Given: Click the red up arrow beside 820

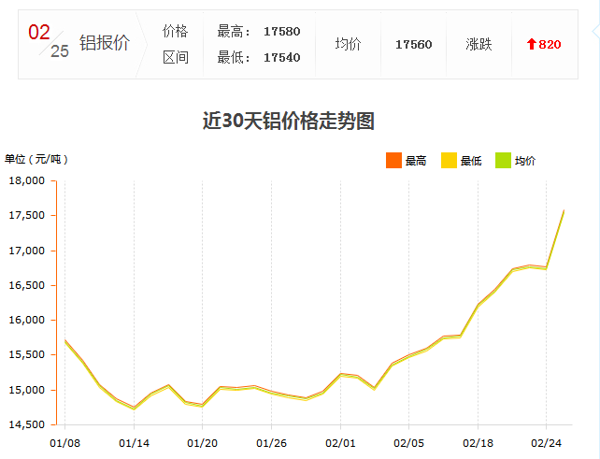Looking at the screenshot, I should tap(532, 45).
